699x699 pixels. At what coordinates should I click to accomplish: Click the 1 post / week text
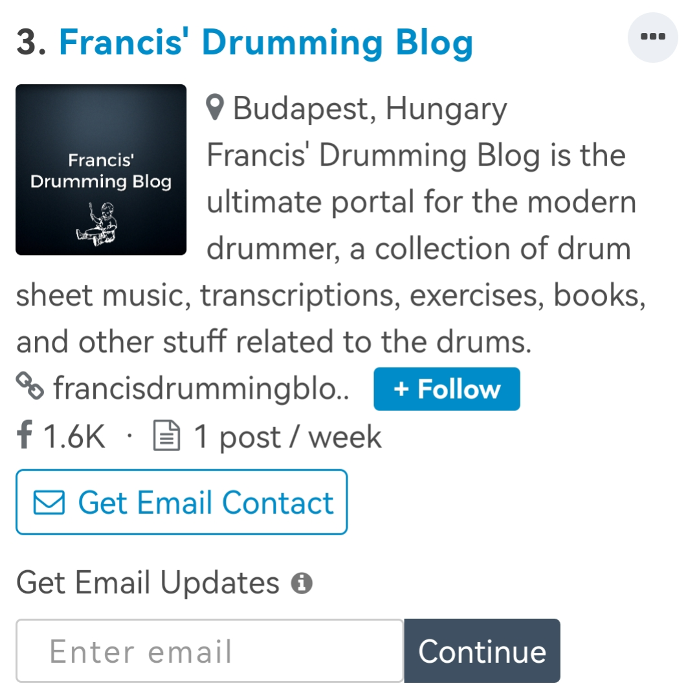click(x=287, y=437)
